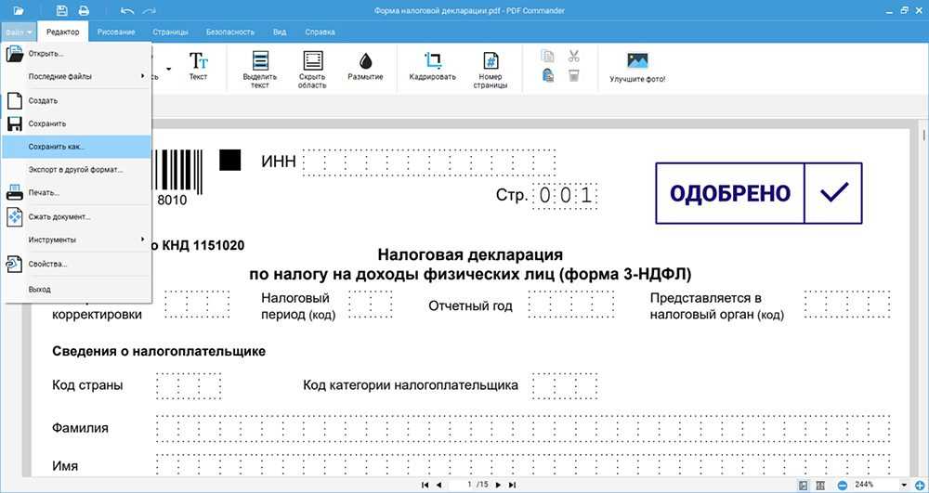The width and height of the screenshot is (929, 493).
Task: Activate the Скрыть область redaction tool
Action: tap(312, 68)
